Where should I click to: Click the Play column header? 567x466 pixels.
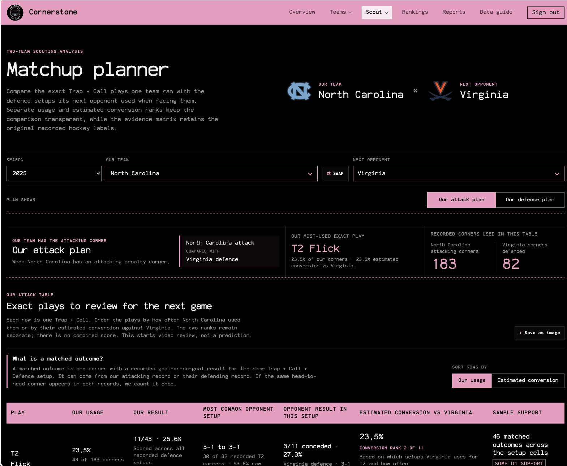[18, 413]
